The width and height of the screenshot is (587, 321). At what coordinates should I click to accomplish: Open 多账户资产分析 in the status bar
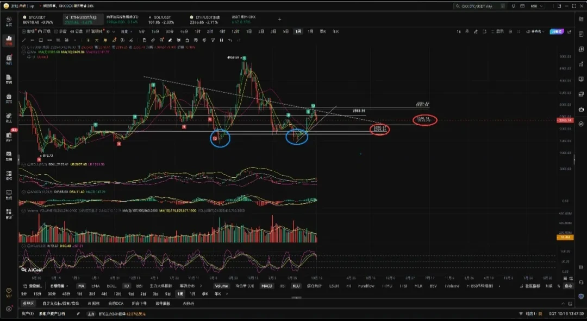pyautogui.click(x=52, y=313)
